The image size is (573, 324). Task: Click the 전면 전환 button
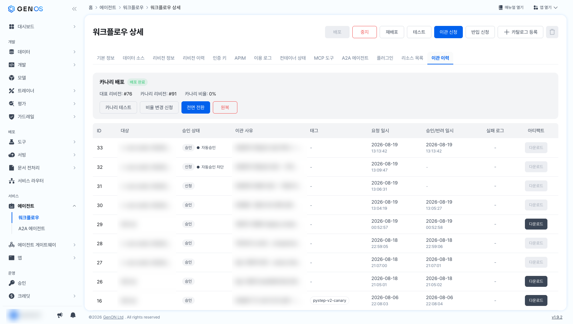pyautogui.click(x=196, y=107)
